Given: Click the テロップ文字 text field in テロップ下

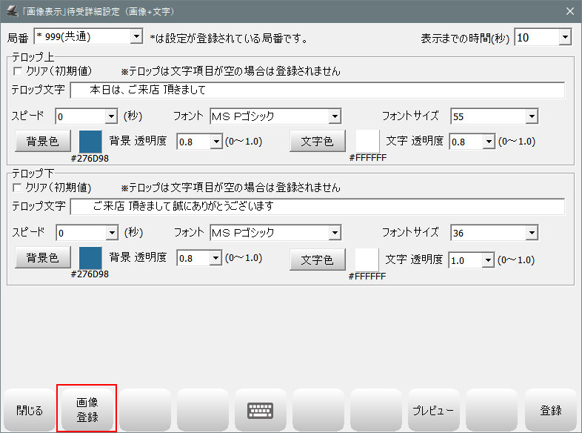Looking at the screenshot, I should pyautogui.click(x=317, y=206).
